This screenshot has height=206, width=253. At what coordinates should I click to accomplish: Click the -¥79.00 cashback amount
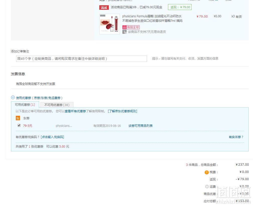tap(242, 179)
